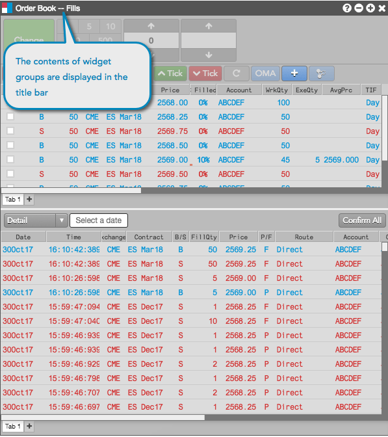Image resolution: width=388 pixels, height=437 pixels.
Task: Check the box for the 2569.75 sell order
Action: 10,131
